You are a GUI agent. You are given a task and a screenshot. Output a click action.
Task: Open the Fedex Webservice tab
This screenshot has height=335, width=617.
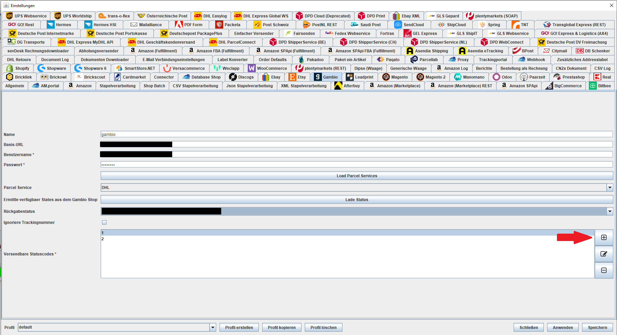click(x=348, y=33)
